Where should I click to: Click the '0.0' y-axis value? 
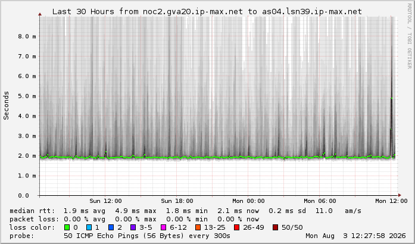tap(23, 196)
